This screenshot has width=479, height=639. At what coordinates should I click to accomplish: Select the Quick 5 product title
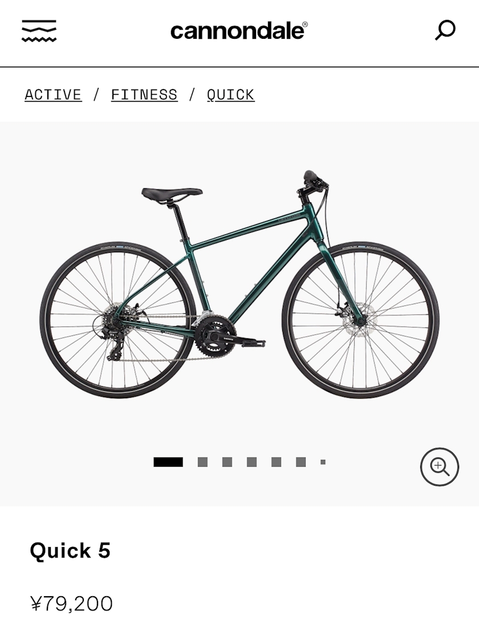(70, 551)
